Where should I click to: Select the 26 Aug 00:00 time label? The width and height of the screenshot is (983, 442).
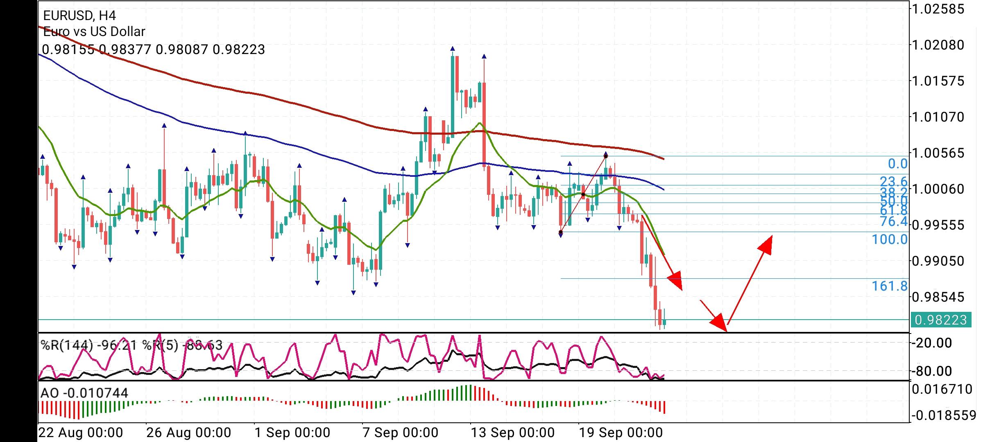[189, 432]
